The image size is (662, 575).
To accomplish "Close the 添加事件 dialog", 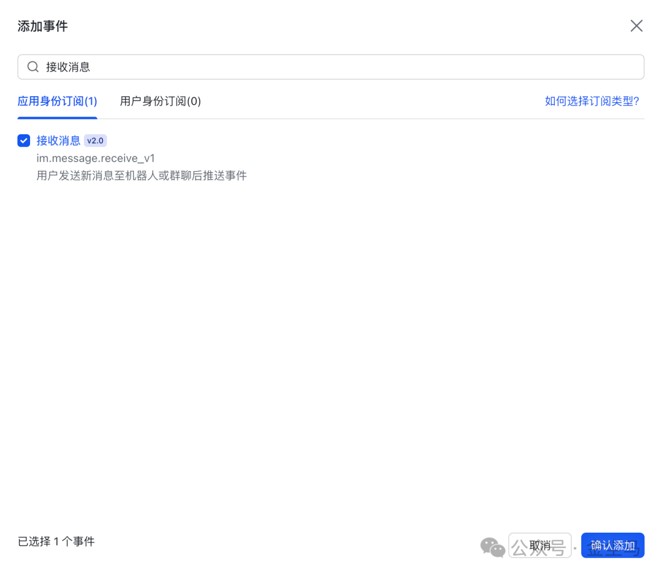I will [636, 26].
